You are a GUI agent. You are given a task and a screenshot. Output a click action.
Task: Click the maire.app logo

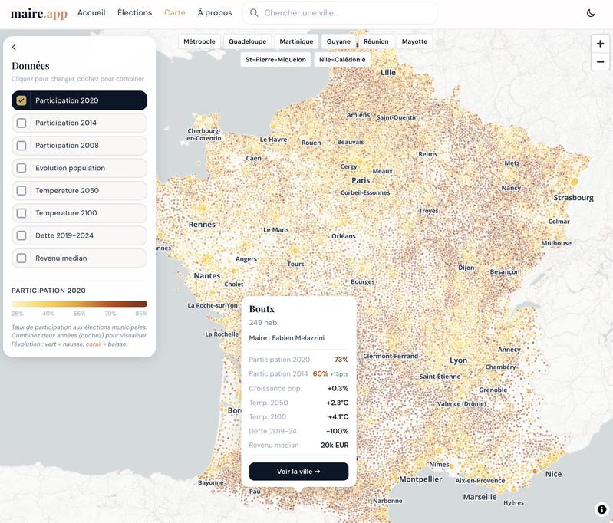(38, 13)
